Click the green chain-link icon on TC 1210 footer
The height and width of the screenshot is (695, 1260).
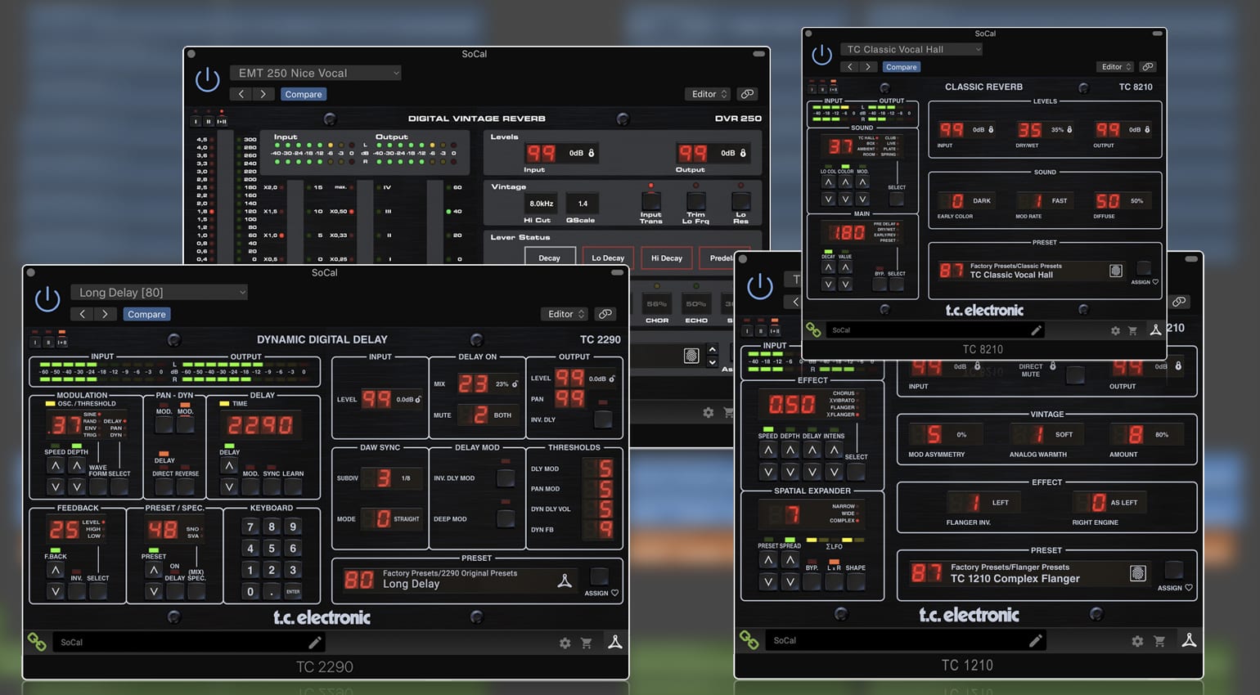click(750, 640)
